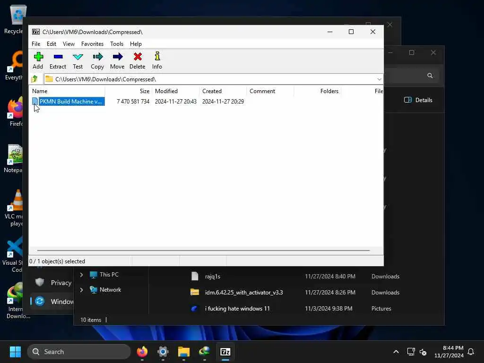The height and width of the screenshot is (363, 484).
Task: Open Privacy section in Settings window
Action: click(x=53, y=283)
